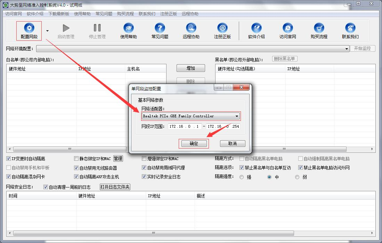Click the log table horizontal scrollbar
This screenshot has height=243, width=382.
point(154,233)
